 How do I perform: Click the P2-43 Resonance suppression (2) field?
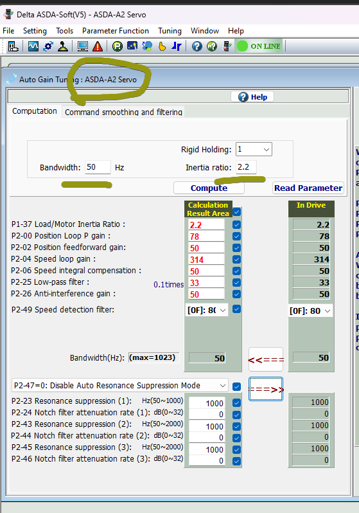207,426
